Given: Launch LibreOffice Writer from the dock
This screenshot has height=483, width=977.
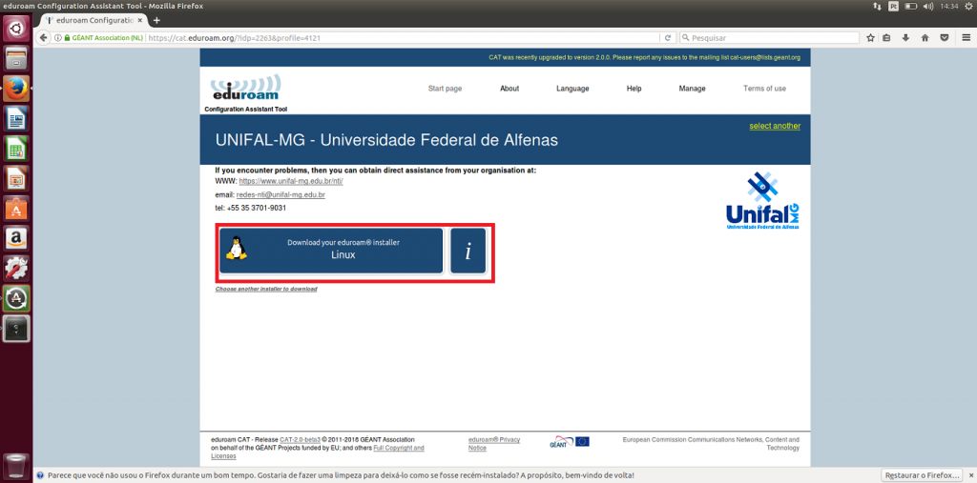Looking at the screenshot, I should pyautogui.click(x=16, y=118).
